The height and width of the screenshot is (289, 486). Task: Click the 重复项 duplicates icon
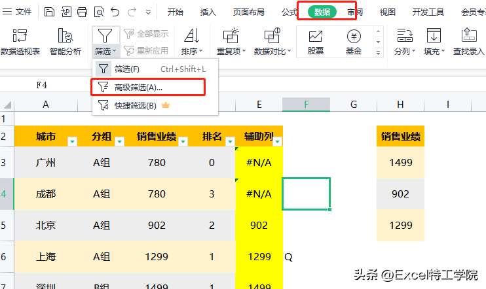click(231, 35)
